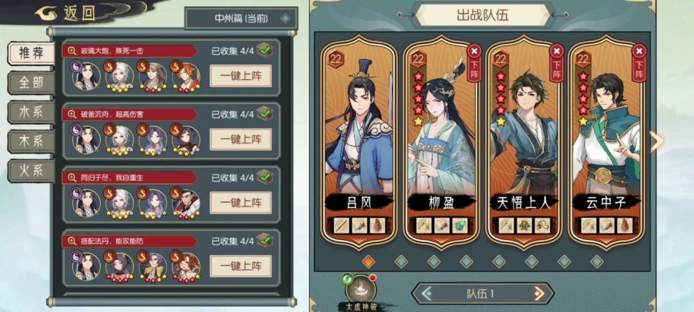
Task: Switch to the 全部 tab
Action: (31, 83)
